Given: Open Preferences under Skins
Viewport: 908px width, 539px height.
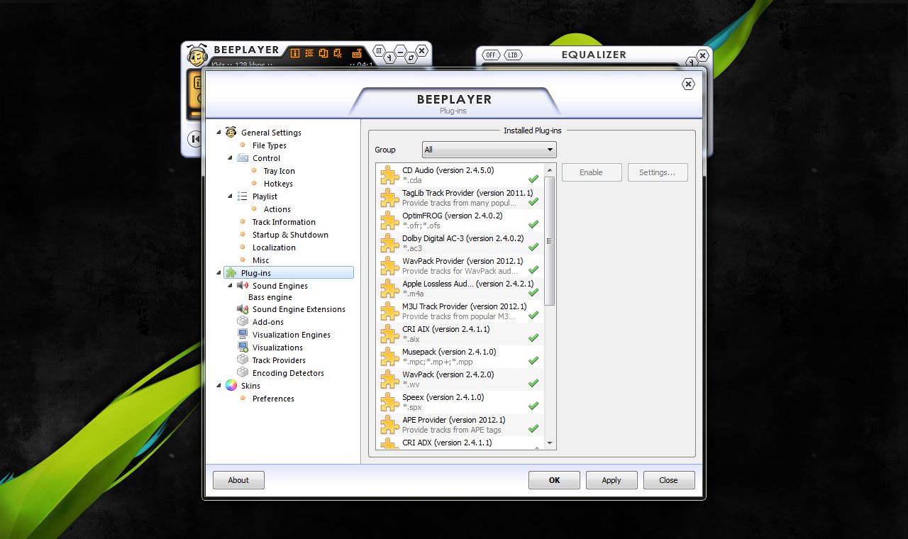Looking at the screenshot, I should [273, 399].
